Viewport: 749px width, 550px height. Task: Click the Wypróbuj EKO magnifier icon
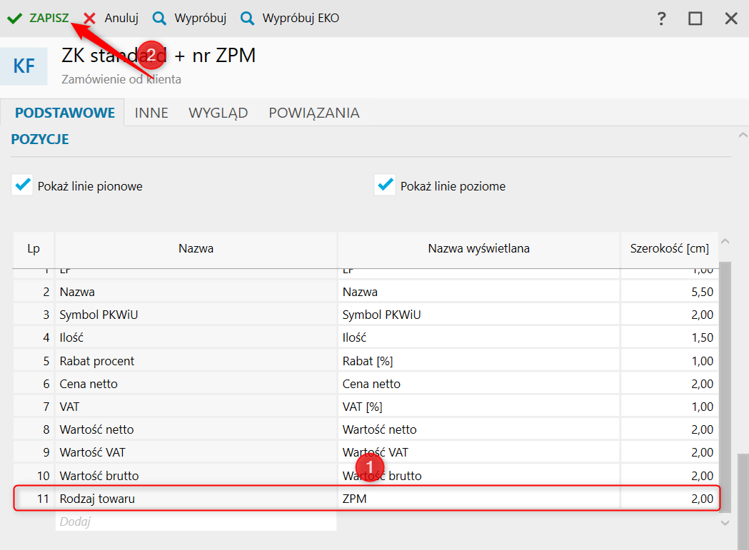[x=247, y=19]
